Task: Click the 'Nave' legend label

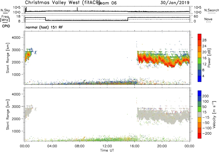Action: (x=208, y=19)
